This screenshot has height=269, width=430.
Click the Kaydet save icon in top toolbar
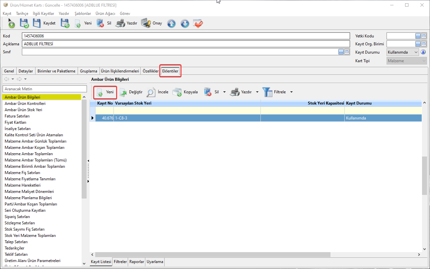click(x=37, y=23)
